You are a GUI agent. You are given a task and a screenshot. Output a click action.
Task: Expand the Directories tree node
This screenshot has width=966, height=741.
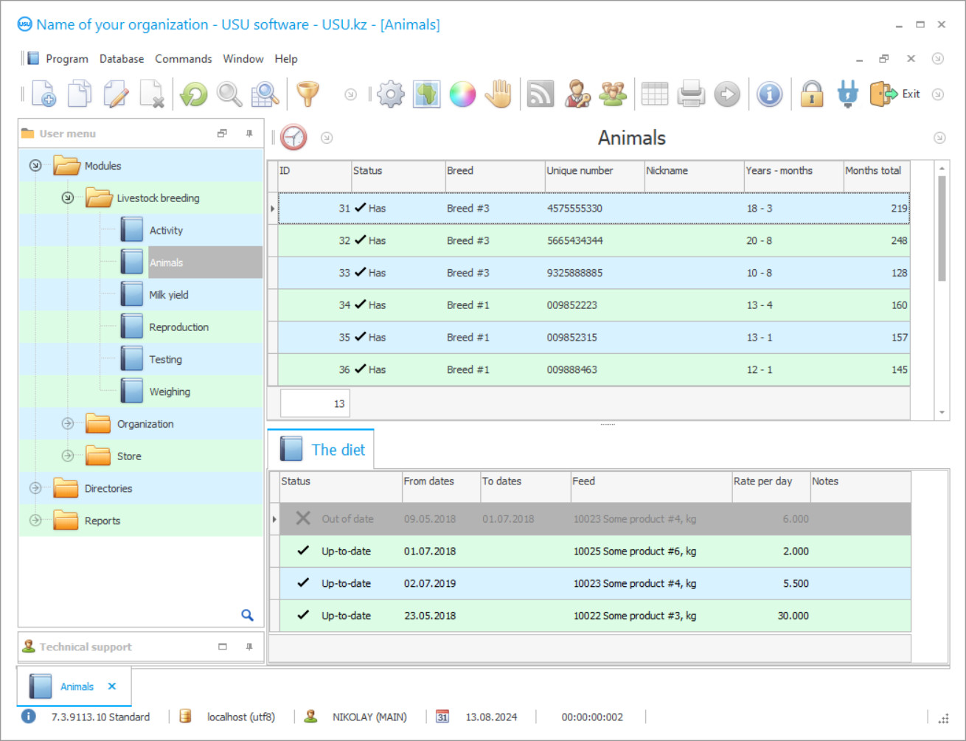[x=35, y=488]
